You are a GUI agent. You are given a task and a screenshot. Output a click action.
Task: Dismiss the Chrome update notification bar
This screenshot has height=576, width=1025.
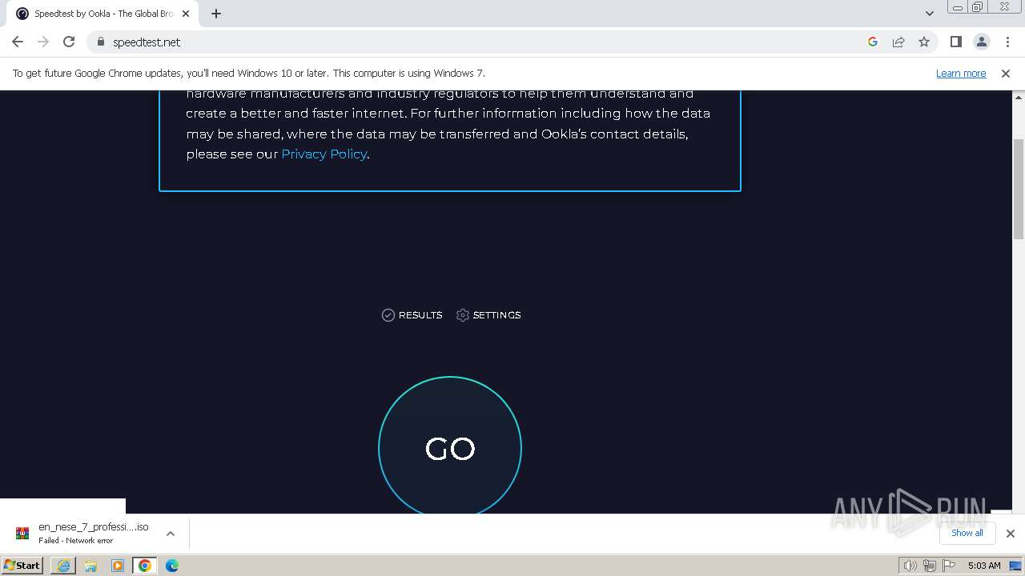point(1006,73)
